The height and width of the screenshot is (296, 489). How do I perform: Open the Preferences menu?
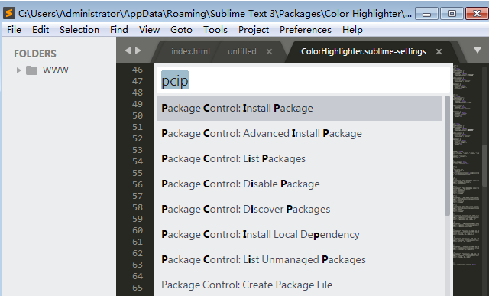306,30
